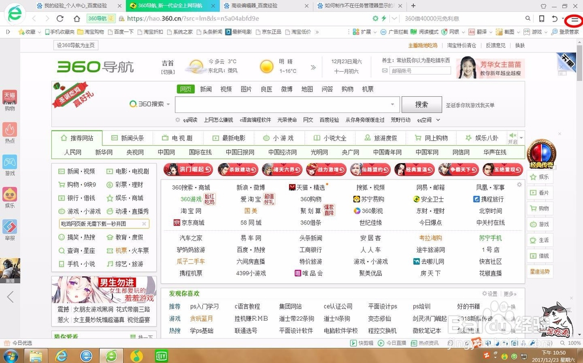The image size is (583, 363).
Task: Switch to 新闻头条 category tab
Action: (128, 138)
